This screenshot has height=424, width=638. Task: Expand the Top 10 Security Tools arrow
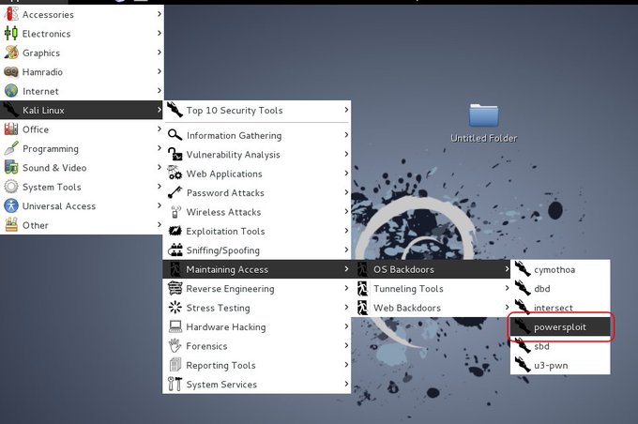tap(346, 110)
